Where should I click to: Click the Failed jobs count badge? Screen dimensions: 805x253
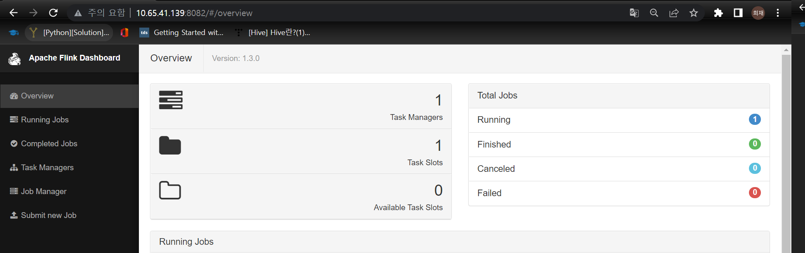point(755,192)
